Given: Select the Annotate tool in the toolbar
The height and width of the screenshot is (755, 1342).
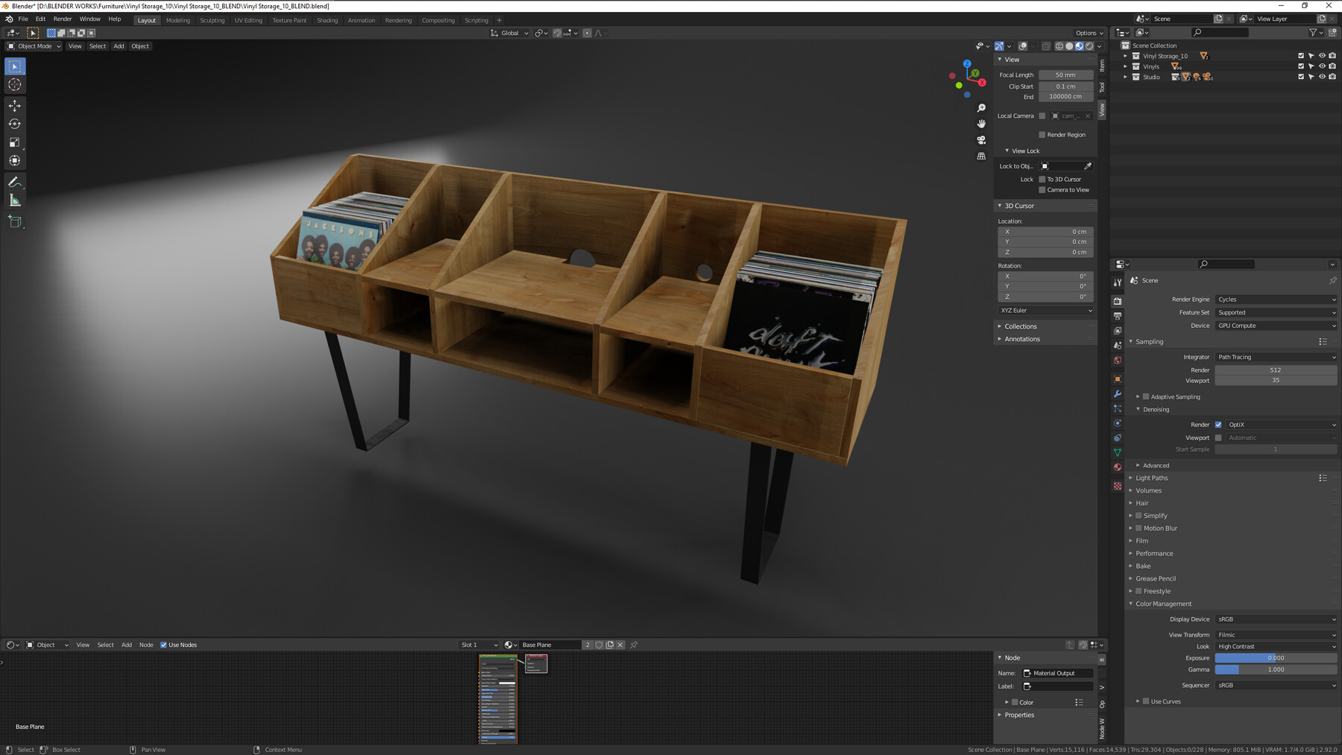Looking at the screenshot, I should coord(14,182).
